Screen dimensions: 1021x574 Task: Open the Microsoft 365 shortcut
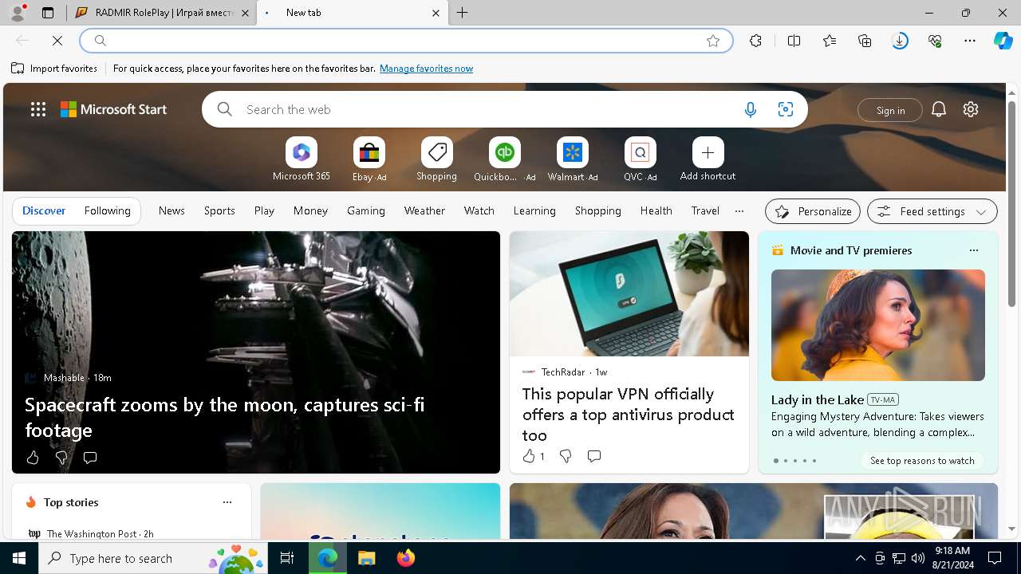(301, 159)
